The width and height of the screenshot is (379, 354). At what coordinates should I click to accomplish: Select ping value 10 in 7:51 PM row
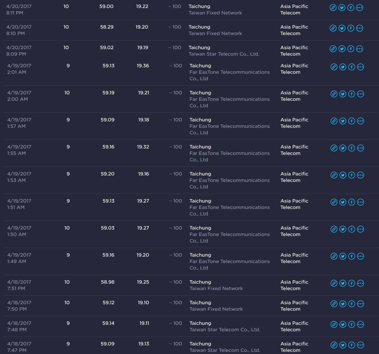[67, 282]
